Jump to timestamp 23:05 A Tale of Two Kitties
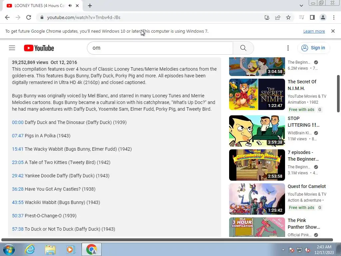The image size is (341, 256). pos(18,162)
